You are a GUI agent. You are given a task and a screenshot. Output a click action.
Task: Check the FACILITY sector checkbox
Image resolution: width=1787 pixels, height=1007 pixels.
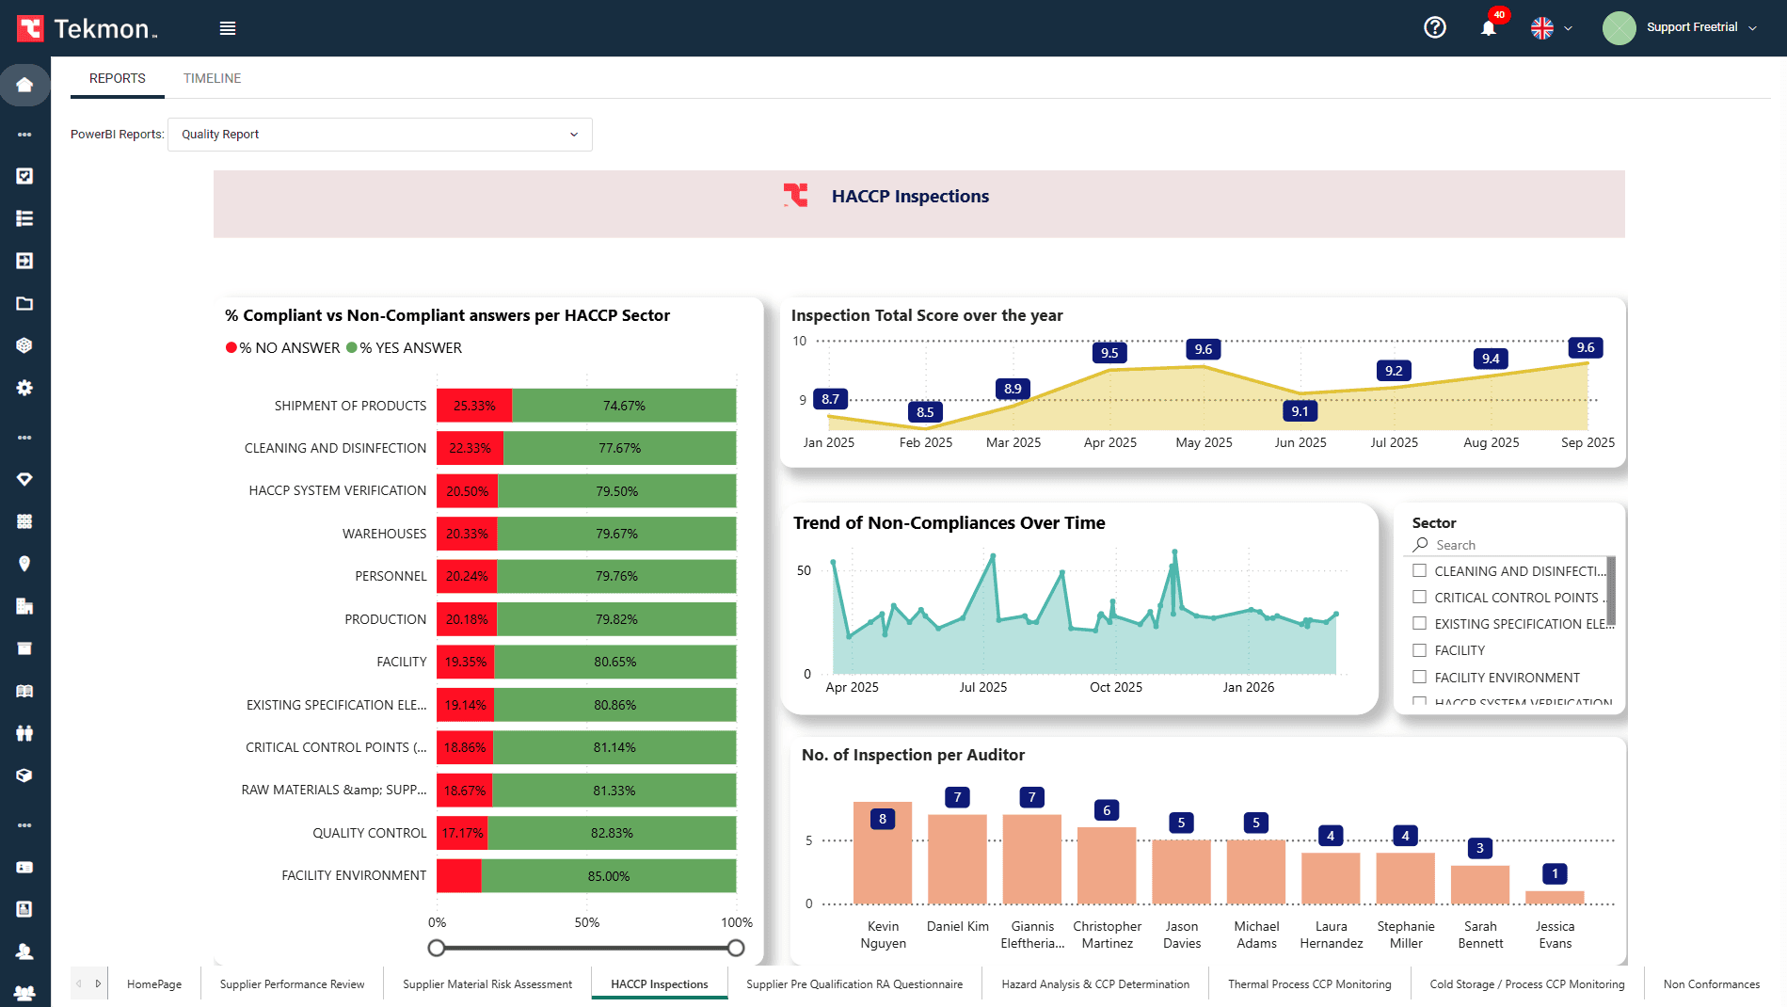(1419, 649)
